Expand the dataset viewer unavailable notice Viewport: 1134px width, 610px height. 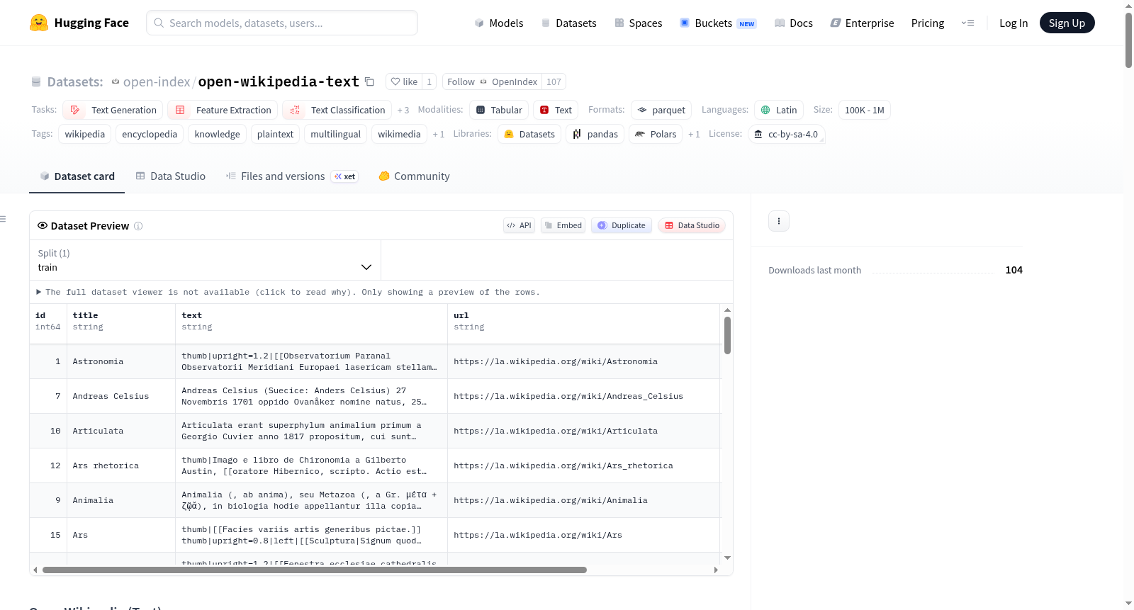click(x=288, y=292)
